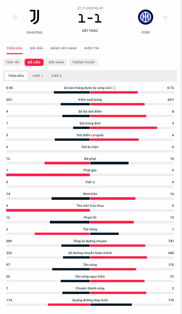Go to the ĐIỂM TIN tab
The height and width of the screenshot is (314, 182).
(92, 48)
